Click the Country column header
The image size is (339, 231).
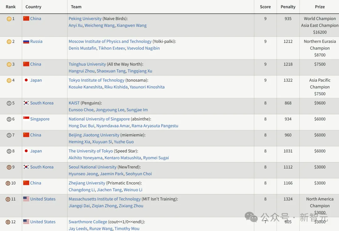coord(33,7)
